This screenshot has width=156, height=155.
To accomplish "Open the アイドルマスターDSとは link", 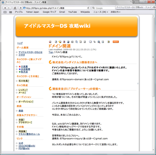I will pos(30,52).
